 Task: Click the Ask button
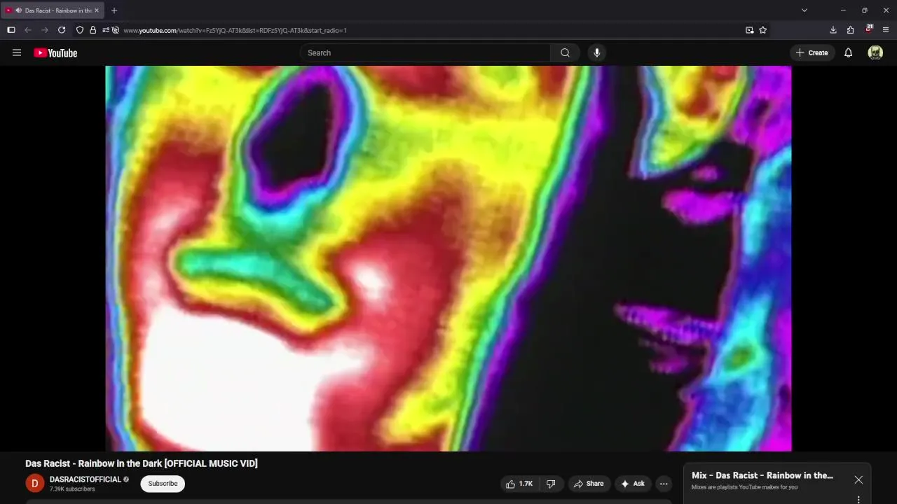click(x=633, y=484)
